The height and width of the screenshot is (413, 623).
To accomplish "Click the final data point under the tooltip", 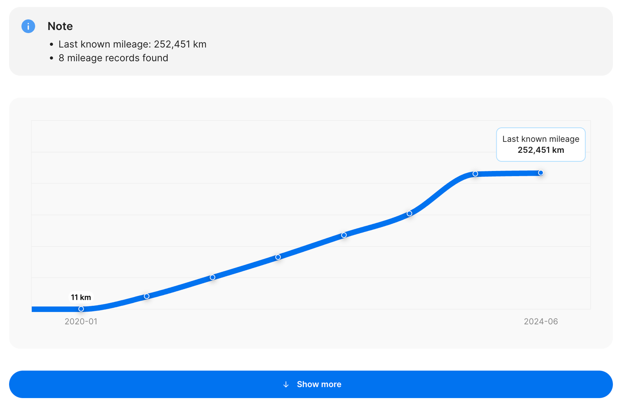I will 541,173.
